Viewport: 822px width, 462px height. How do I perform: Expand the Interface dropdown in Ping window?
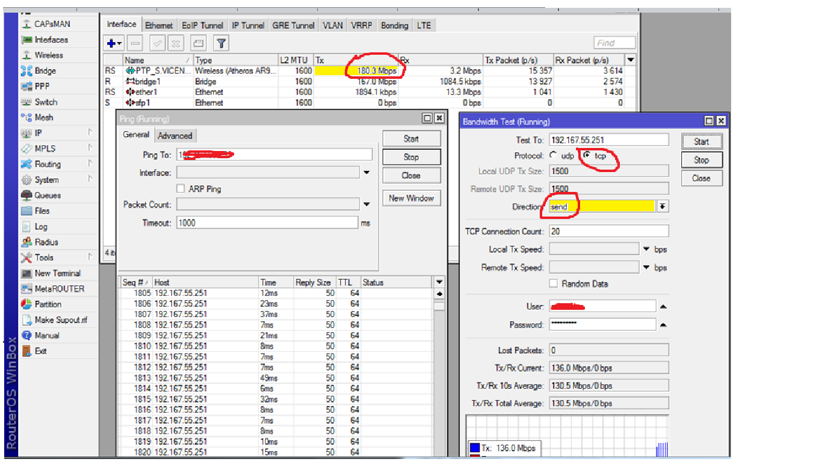(366, 173)
